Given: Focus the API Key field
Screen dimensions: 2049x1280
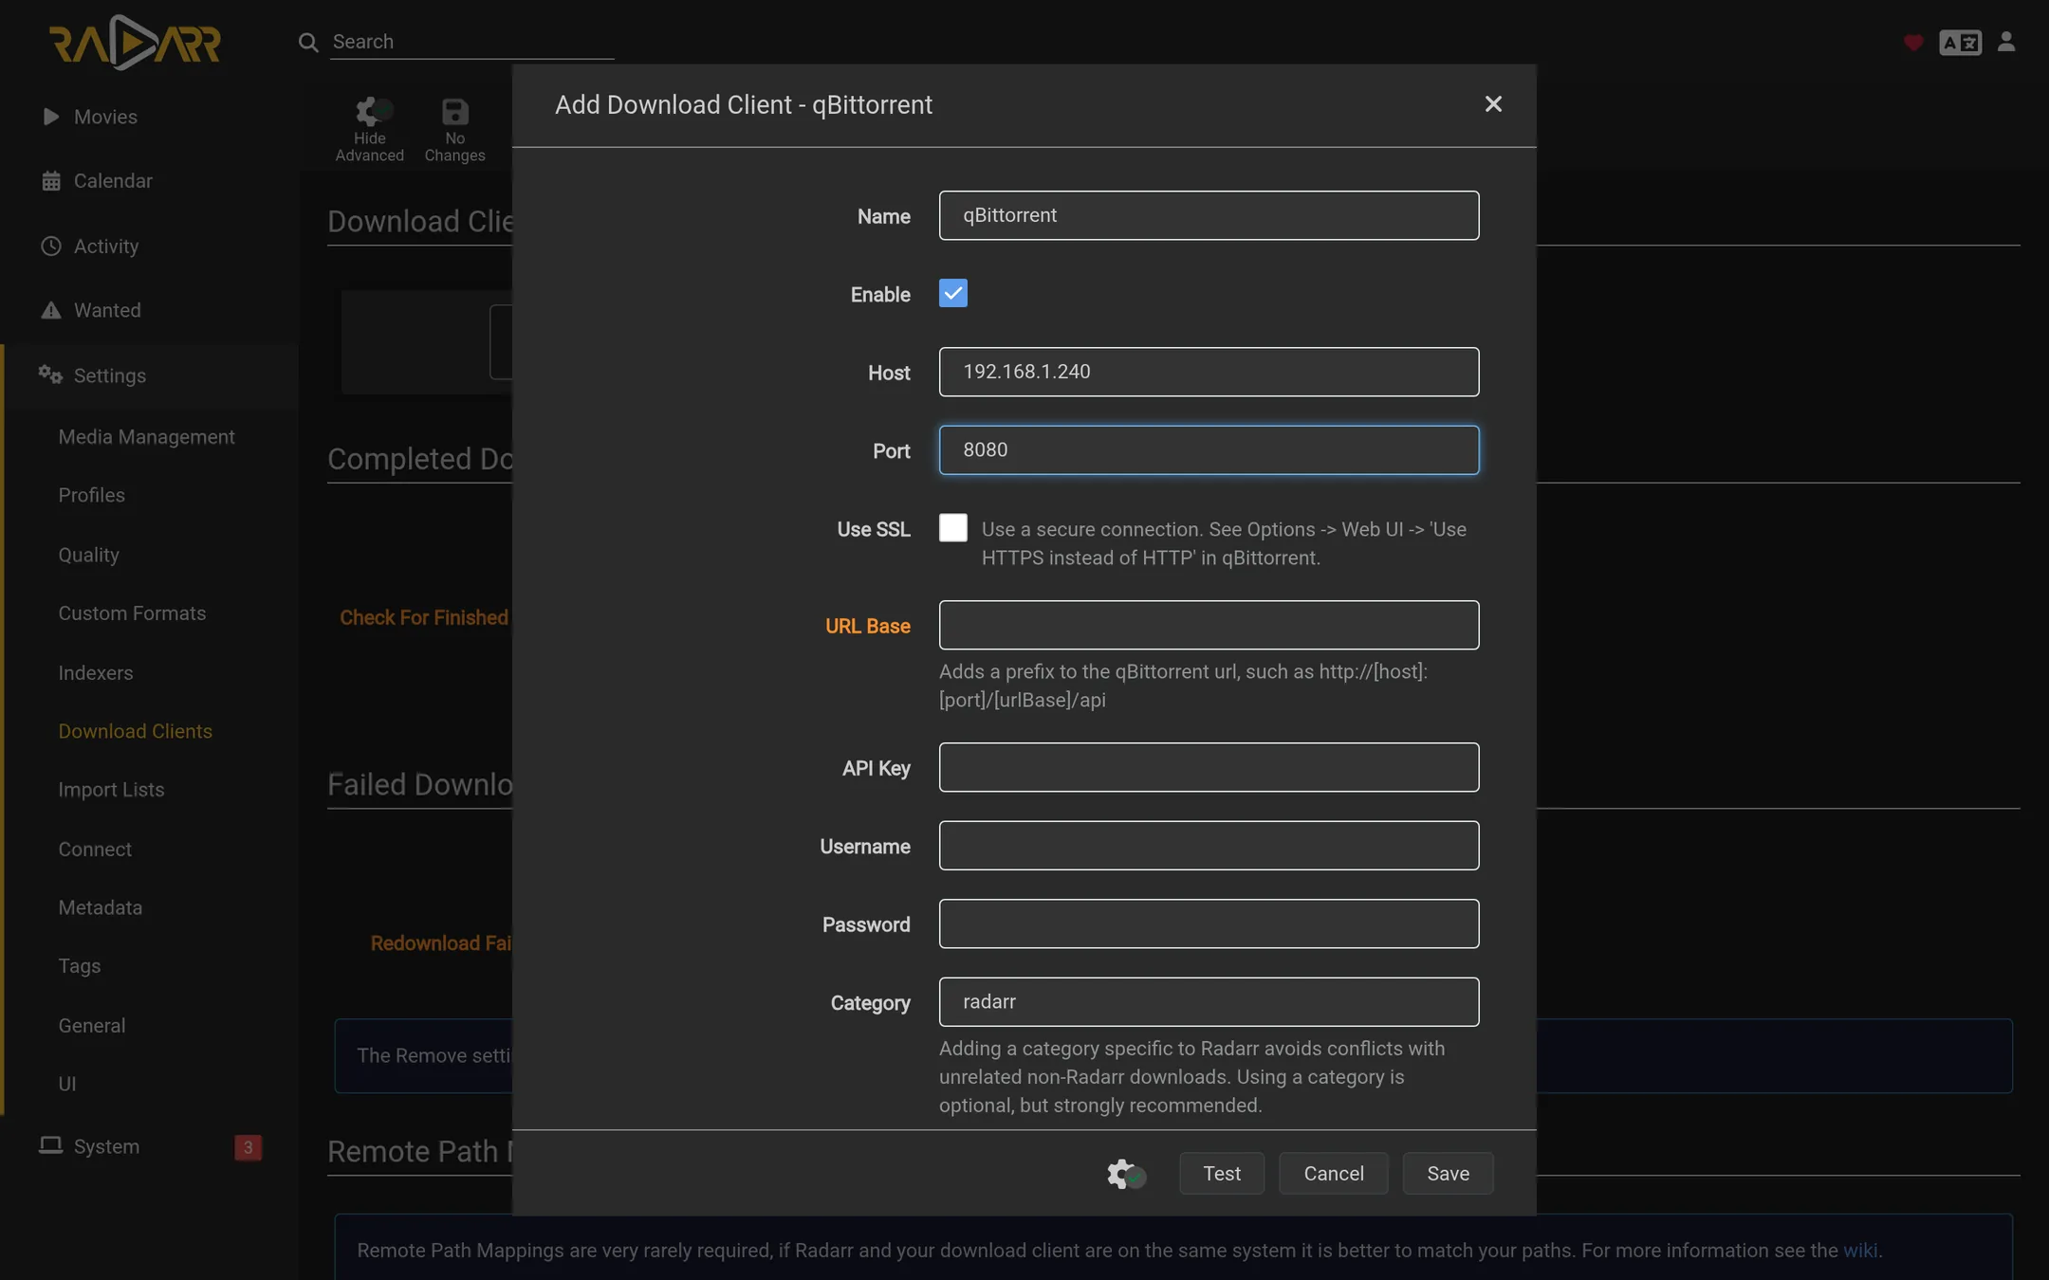Looking at the screenshot, I should (x=1209, y=767).
